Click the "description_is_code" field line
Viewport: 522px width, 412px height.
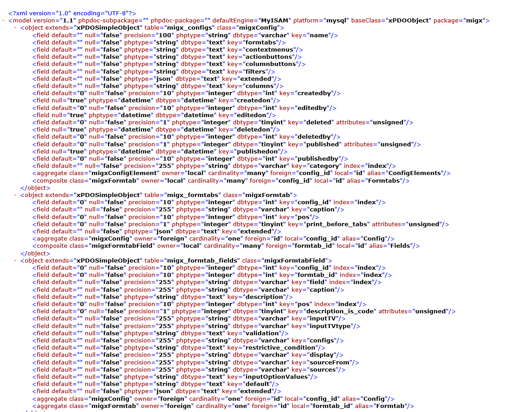[244, 311]
